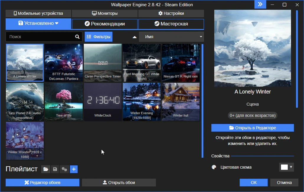Click the Открыть обои button
This screenshot has height=192, width=304.
point(119,183)
